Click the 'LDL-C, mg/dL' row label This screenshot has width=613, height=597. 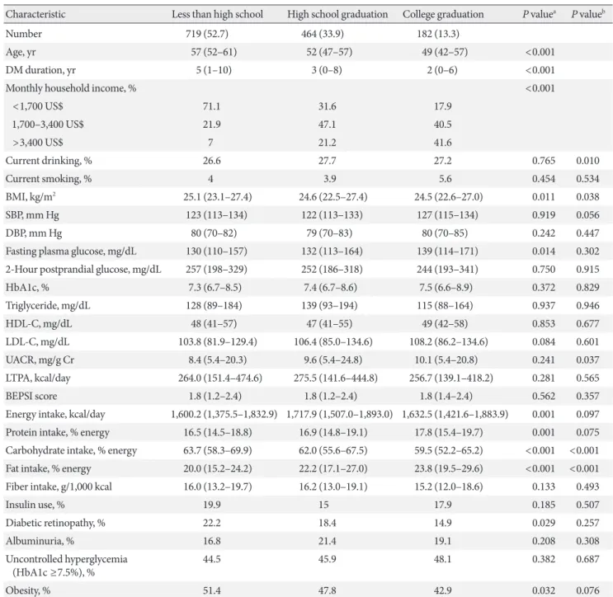(x=37, y=342)
